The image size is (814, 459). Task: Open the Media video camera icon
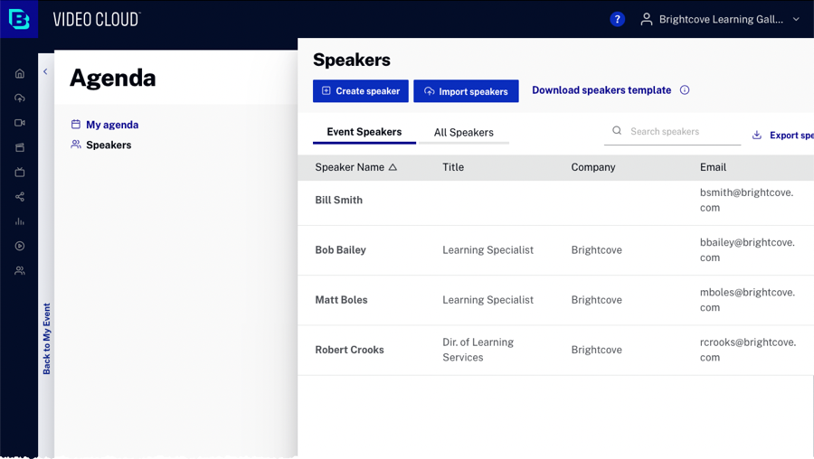click(x=20, y=123)
